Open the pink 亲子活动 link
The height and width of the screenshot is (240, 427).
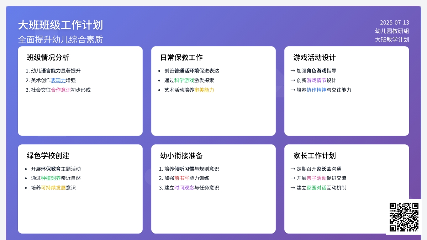point(316,178)
